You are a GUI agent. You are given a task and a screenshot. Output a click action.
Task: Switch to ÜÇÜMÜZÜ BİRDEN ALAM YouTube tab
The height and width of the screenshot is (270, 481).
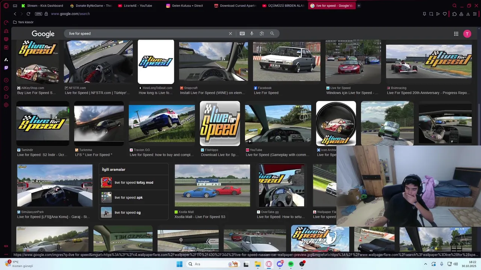pos(283,6)
